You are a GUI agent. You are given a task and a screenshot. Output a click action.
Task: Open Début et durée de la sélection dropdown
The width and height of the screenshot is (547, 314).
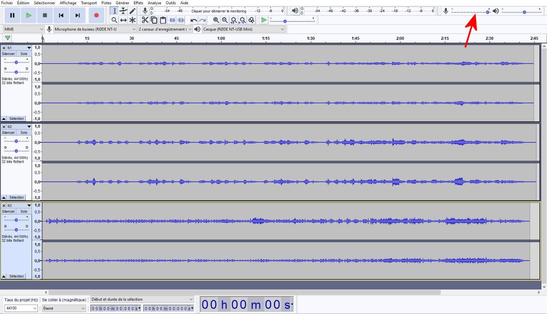142,300
